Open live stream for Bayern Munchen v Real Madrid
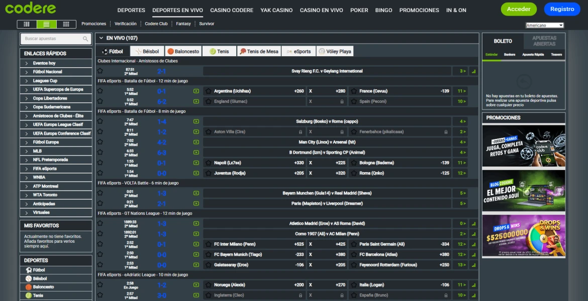The height and width of the screenshot is (301, 588). click(196, 193)
